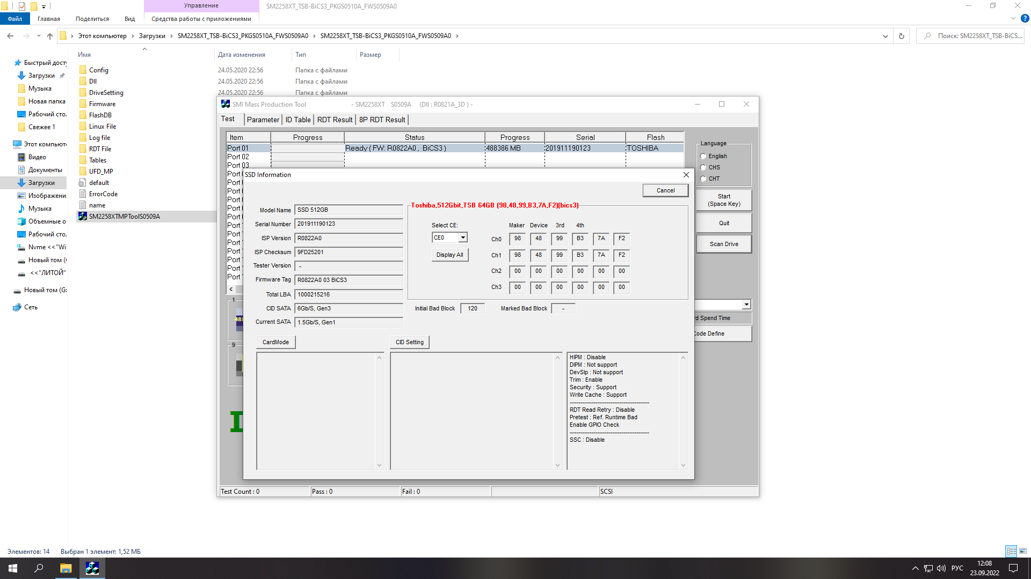Switch to File Explorer in taskbar
Screen dimensions: 1031x579
(66, 568)
